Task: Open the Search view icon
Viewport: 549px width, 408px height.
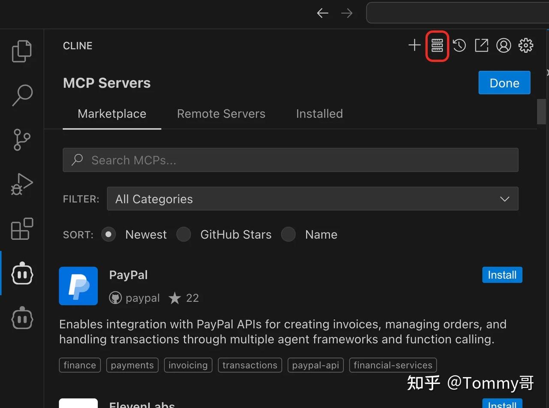Action: (x=22, y=95)
